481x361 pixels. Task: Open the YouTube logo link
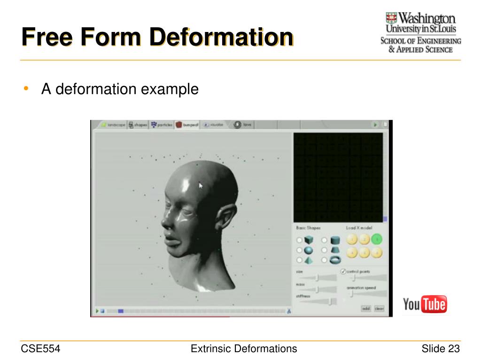tap(425, 304)
